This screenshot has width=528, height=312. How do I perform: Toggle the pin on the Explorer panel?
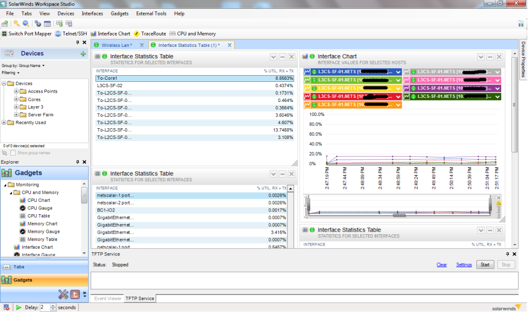77,162
